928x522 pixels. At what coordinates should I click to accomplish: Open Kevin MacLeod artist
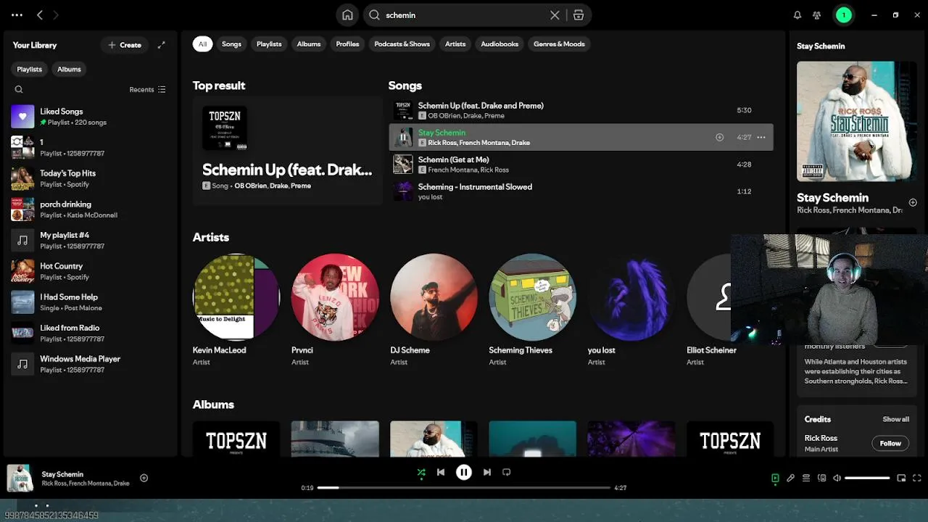[236, 310]
